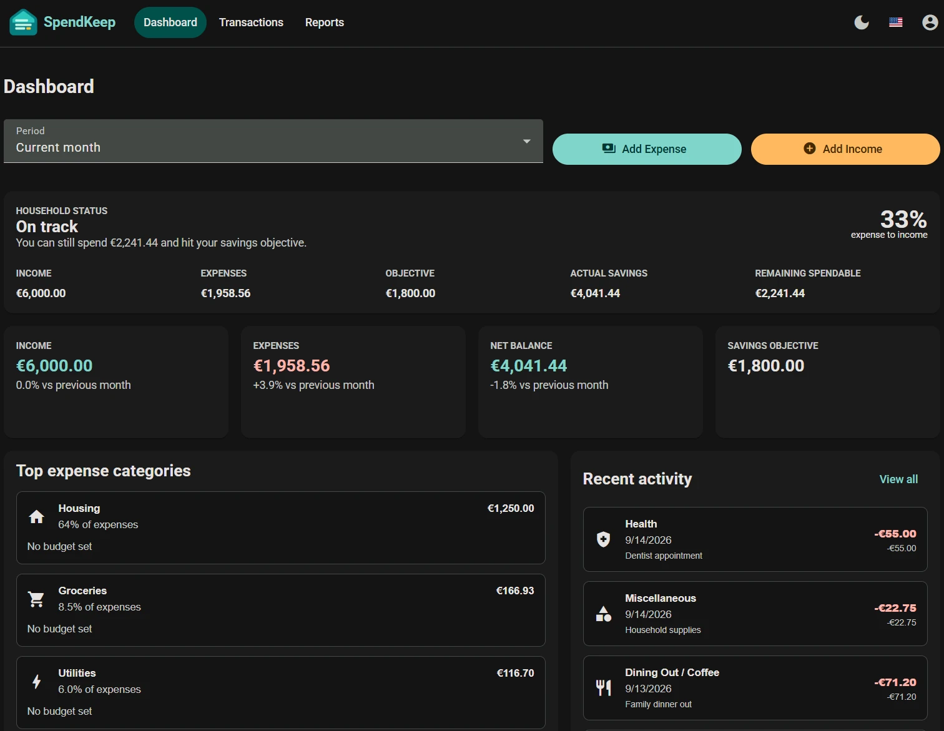
Task: Open the user account menu
Action: pyautogui.click(x=930, y=22)
